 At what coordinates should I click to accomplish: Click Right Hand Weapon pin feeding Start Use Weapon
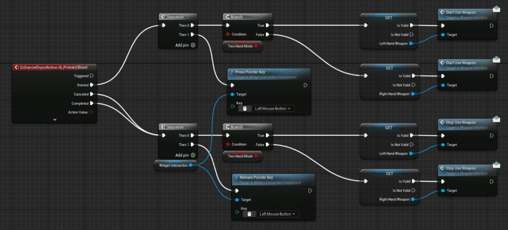click(x=413, y=94)
